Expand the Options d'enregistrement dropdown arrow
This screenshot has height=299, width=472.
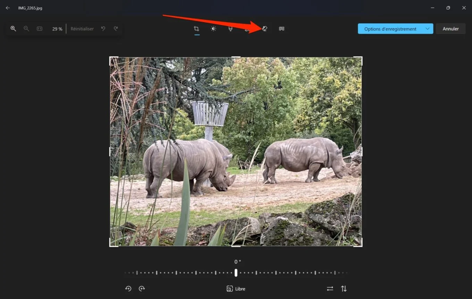tap(428, 29)
